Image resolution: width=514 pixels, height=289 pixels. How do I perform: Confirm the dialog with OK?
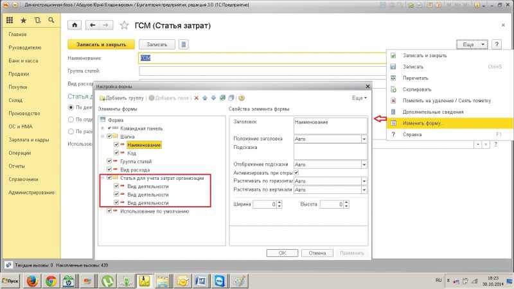282,253
